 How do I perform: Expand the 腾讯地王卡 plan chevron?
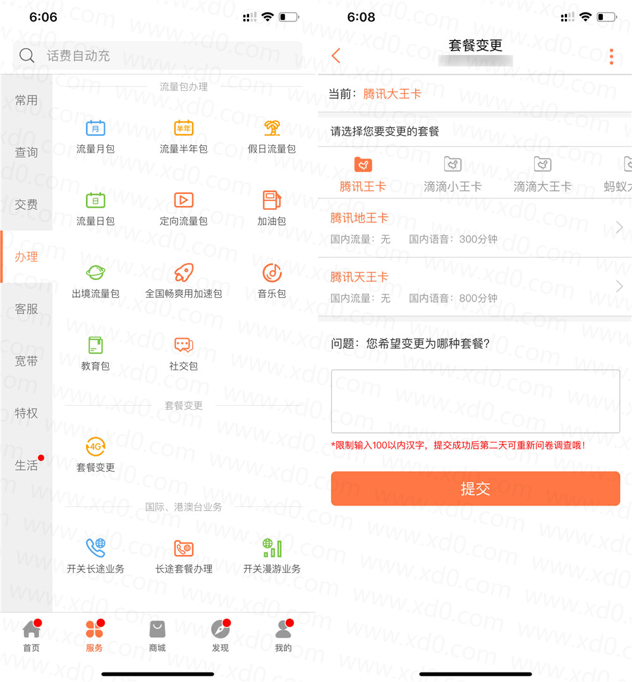click(x=619, y=227)
